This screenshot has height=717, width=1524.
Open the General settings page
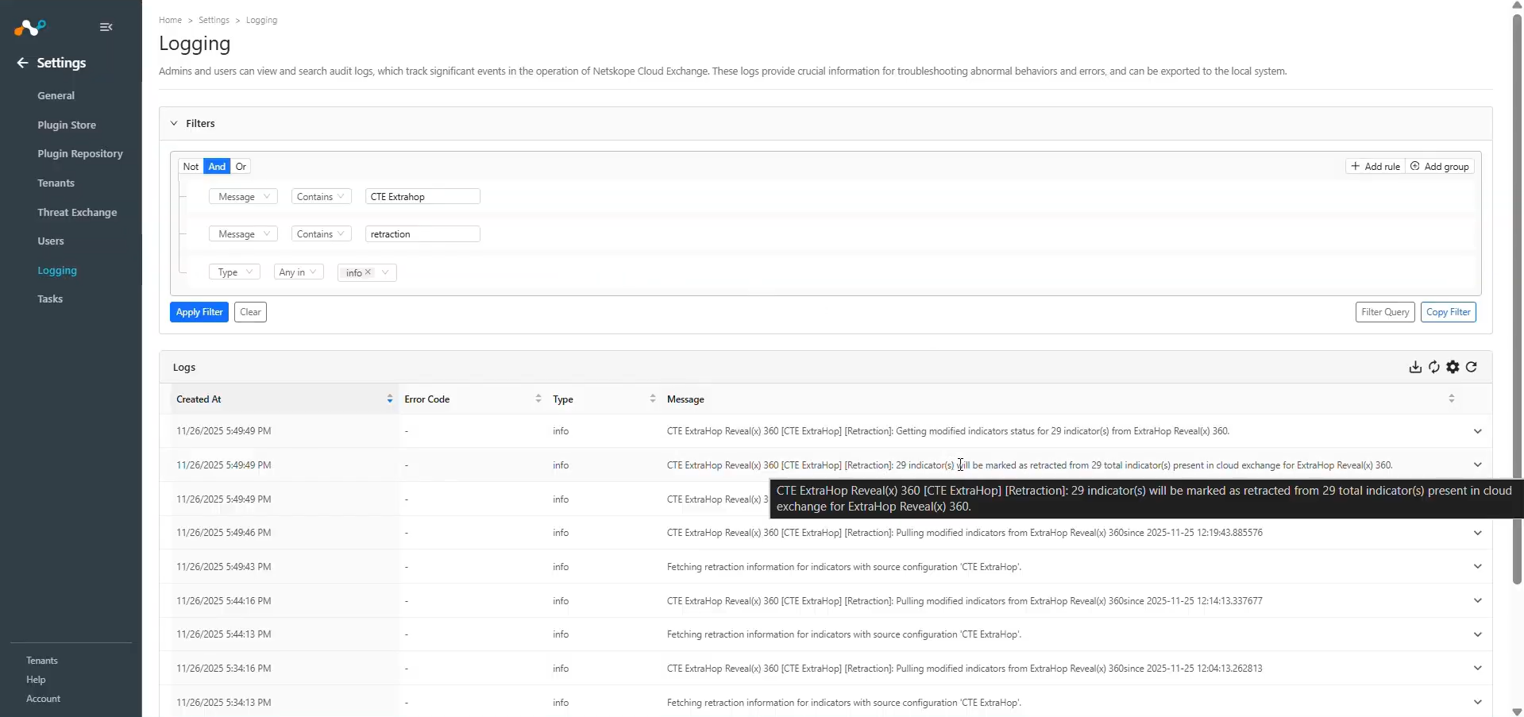pos(56,96)
